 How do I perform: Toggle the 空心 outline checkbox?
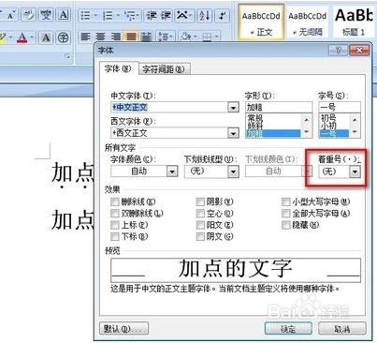(200, 214)
